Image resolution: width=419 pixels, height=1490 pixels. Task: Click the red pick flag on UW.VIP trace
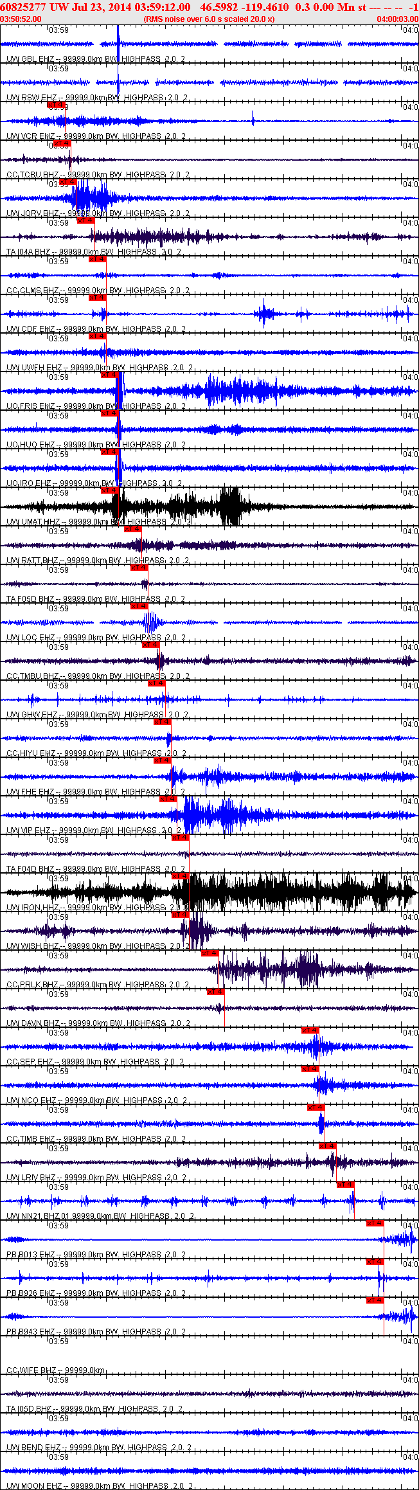[168, 799]
